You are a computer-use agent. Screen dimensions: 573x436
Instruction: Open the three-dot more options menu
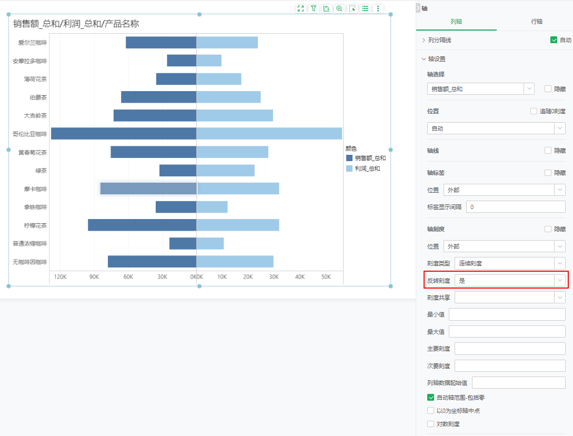coord(378,8)
